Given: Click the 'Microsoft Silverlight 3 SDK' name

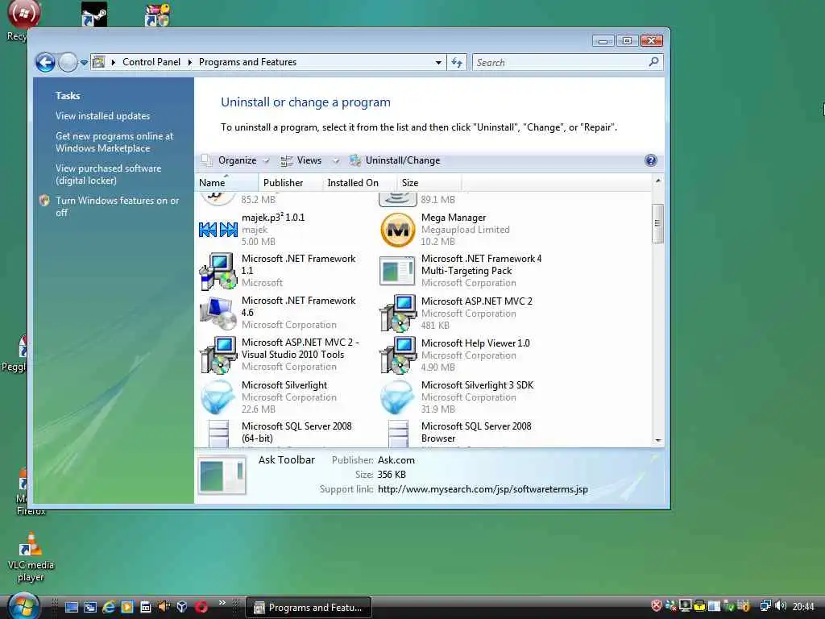Looking at the screenshot, I should click(x=477, y=384).
